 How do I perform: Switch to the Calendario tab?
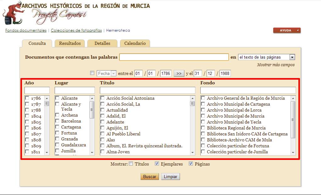(x=135, y=43)
